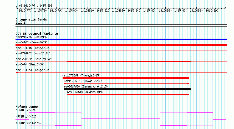Click ruler position 14154860
Image resolution: width=234 pixels, height=129 pixels.
[165, 11]
